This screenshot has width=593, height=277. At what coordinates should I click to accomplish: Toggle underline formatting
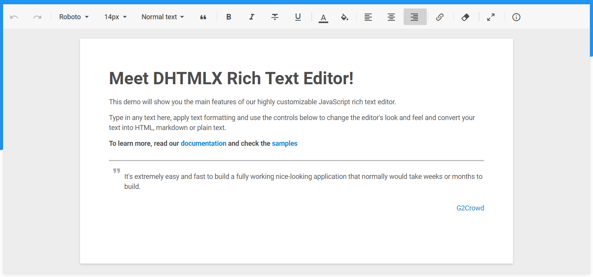pyautogui.click(x=298, y=17)
